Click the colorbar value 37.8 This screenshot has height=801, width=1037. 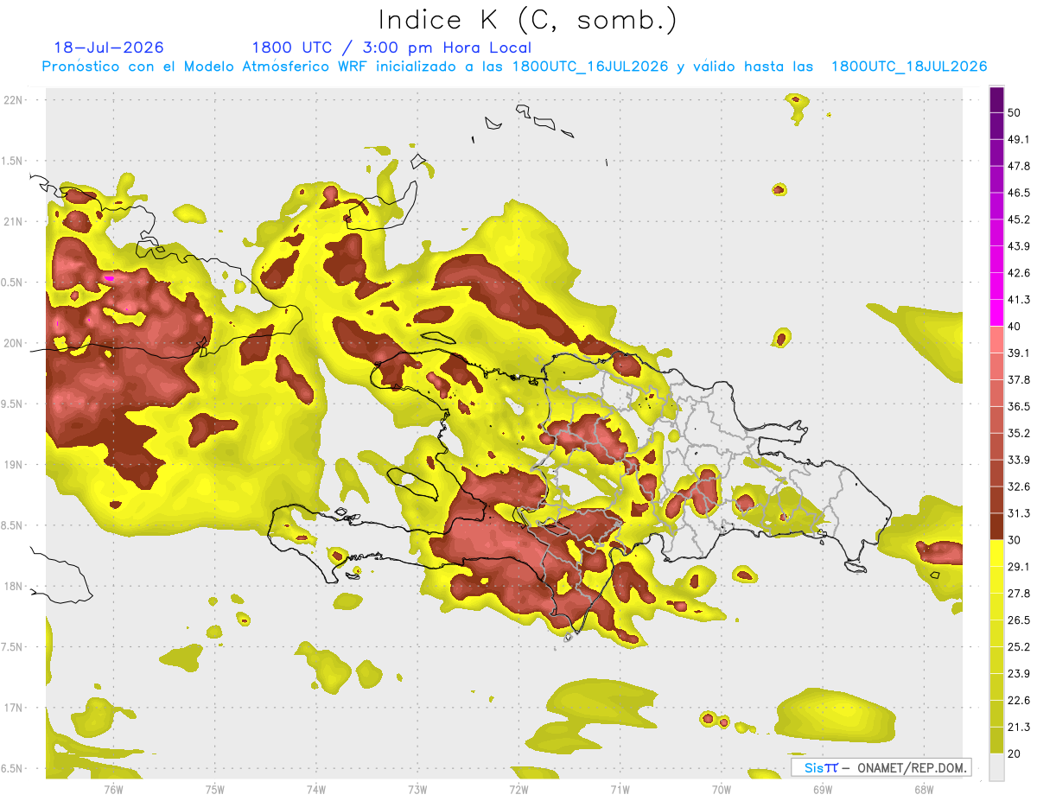click(1019, 380)
